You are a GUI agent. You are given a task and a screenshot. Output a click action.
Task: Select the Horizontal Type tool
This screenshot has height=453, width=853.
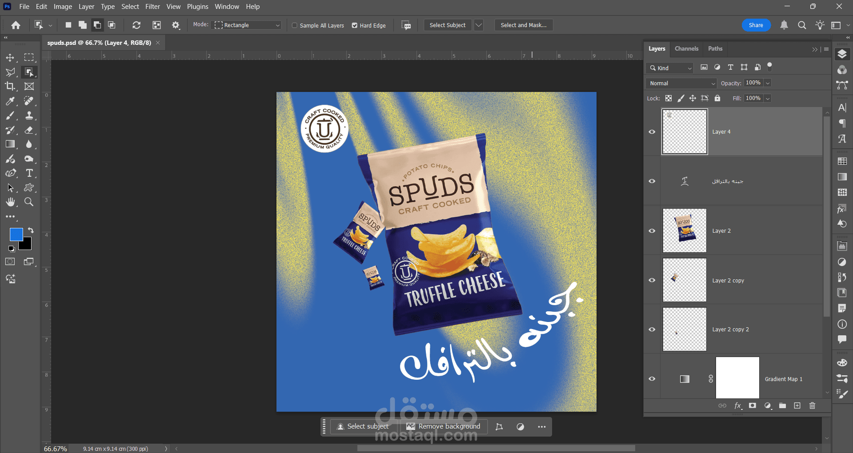click(29, 173)
